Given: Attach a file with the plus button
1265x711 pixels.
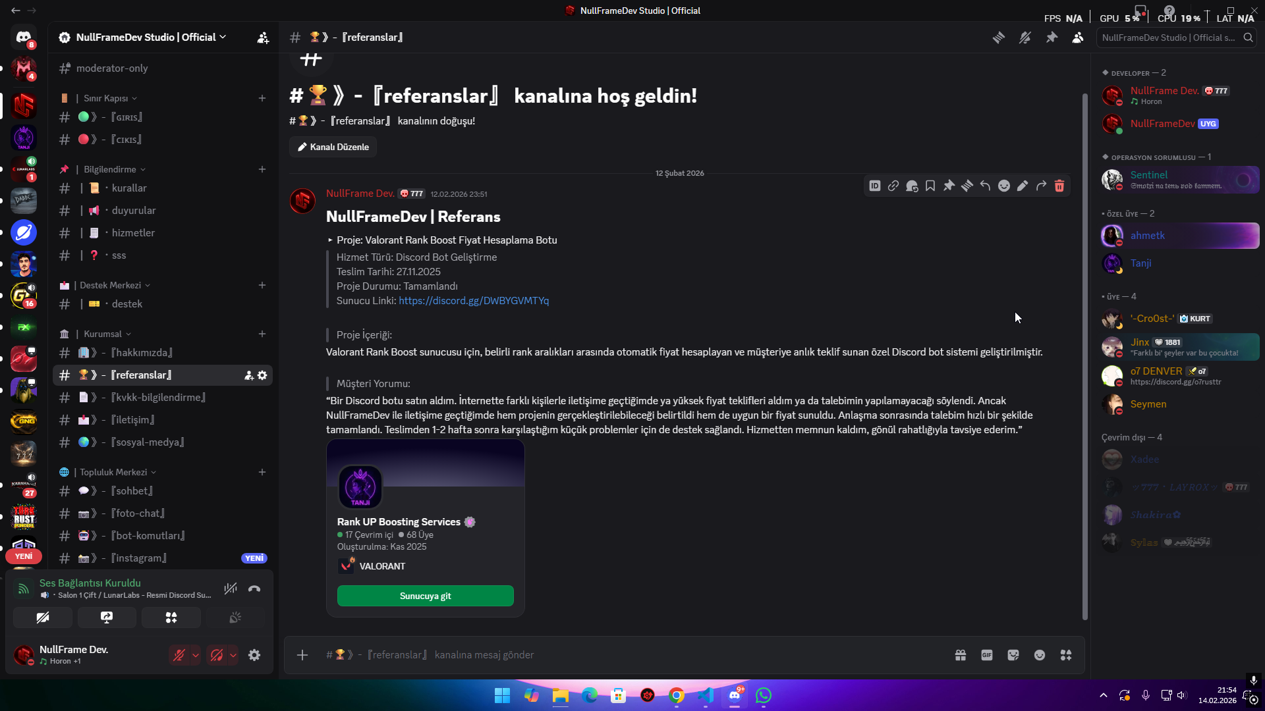Looking at the screenshot, I should [302, 655].
